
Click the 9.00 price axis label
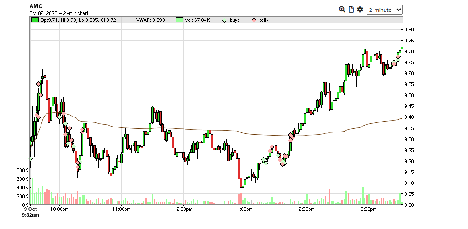pos(409,205)
